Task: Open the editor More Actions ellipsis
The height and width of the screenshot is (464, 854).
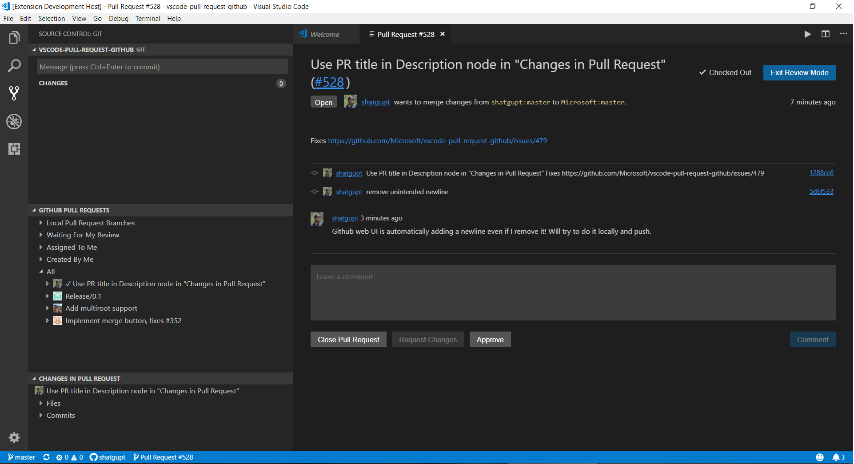Action: pyautogui.click(x=843, y=34)
